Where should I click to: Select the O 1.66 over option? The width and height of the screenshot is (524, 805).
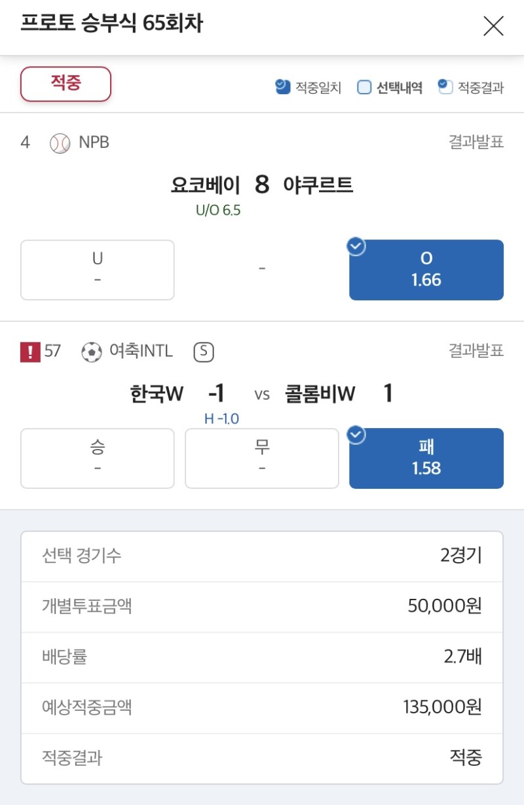tap(426, 271)
